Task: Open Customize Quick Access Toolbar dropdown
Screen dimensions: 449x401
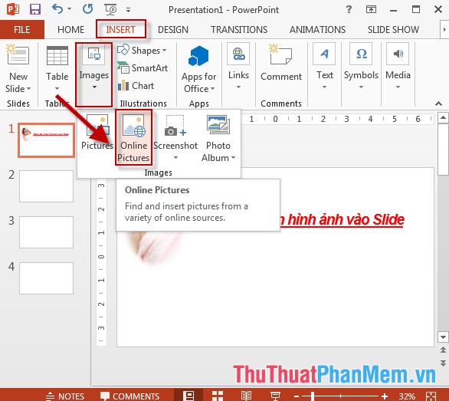Action: tap(128, 10)
